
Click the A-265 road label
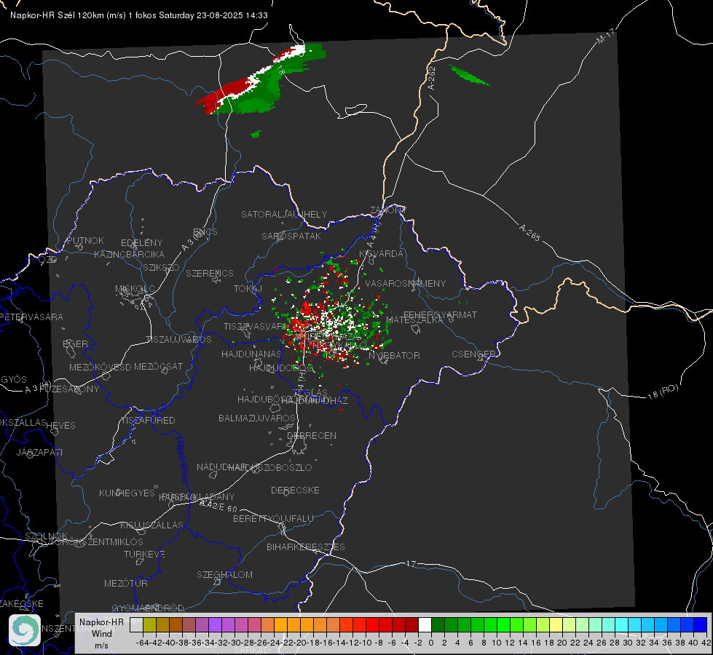(529, 232)
